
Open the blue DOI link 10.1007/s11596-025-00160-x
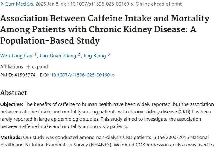point(82,75)
